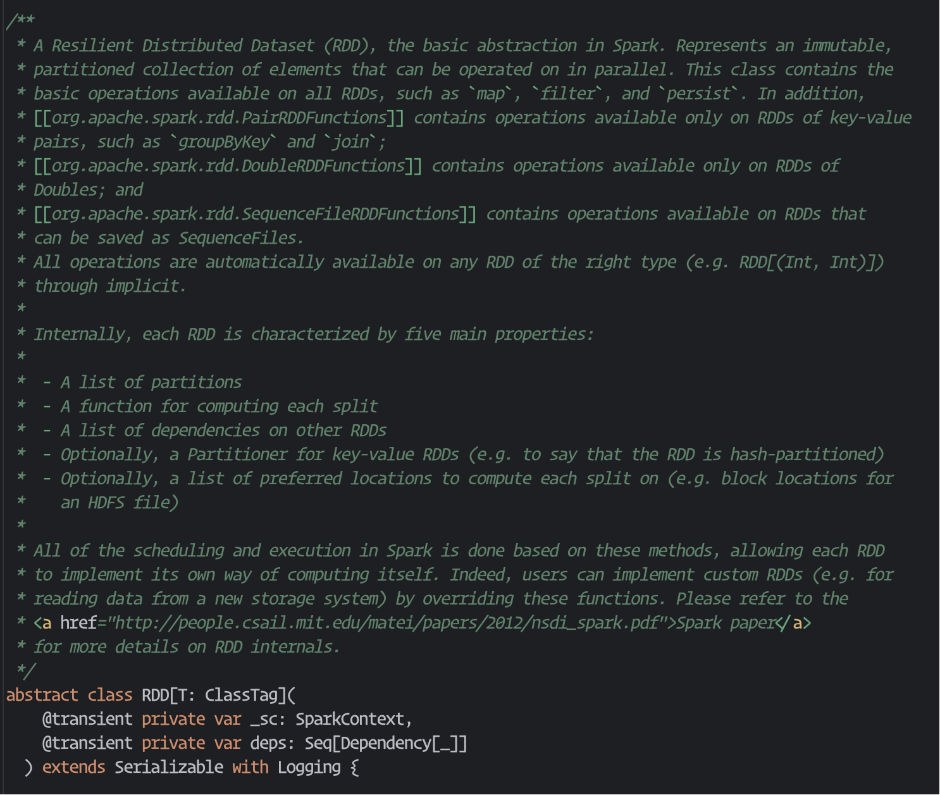Click the SparkContext type
940x795 pixels.
(x=350, y=719)
